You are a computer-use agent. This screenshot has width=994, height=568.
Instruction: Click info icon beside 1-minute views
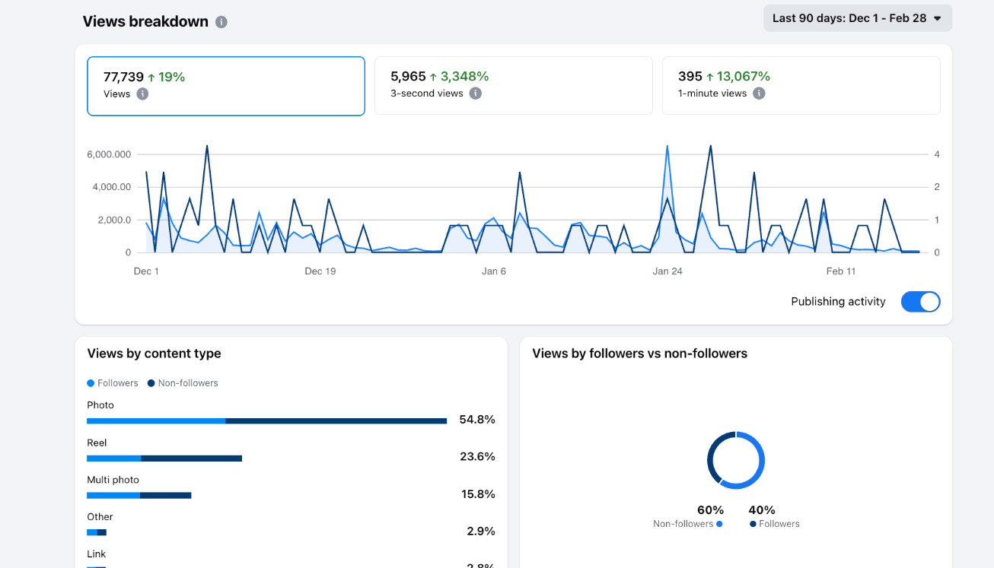click(x=759, y=94)
